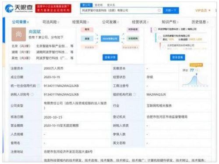
Task: Select the 股东 node in the relation graph
Action: pos(87,29)
